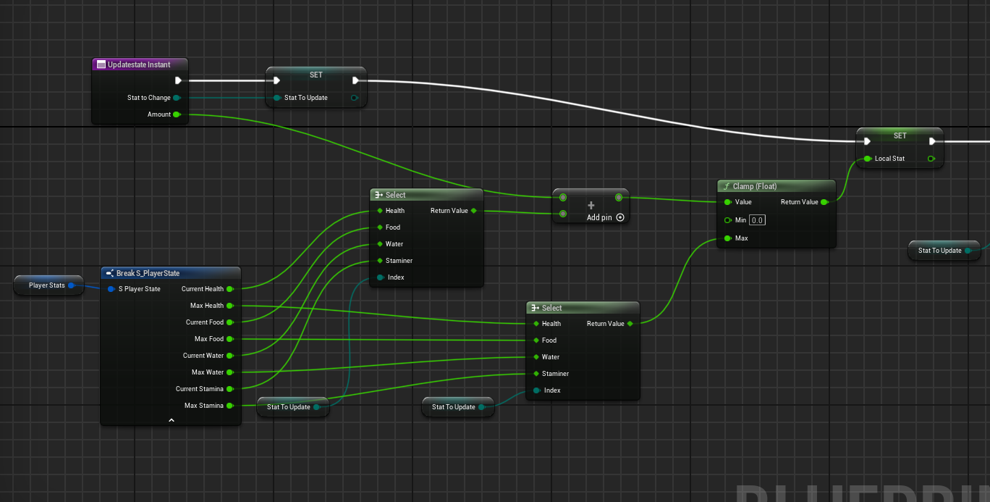The width and height of the screenshot is (990, 502).
Task: Click the Updatestate Instant node header
Action: pos(140,64)
